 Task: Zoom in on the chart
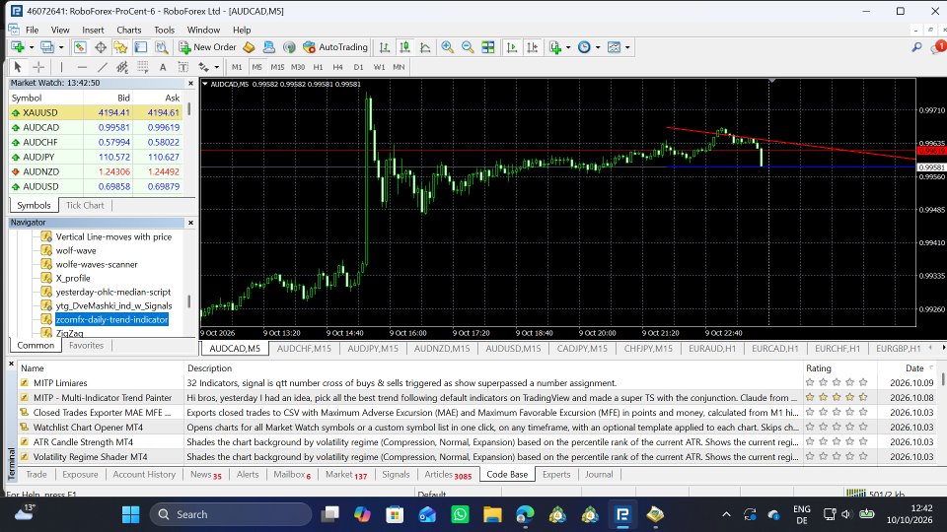[448, 47]
